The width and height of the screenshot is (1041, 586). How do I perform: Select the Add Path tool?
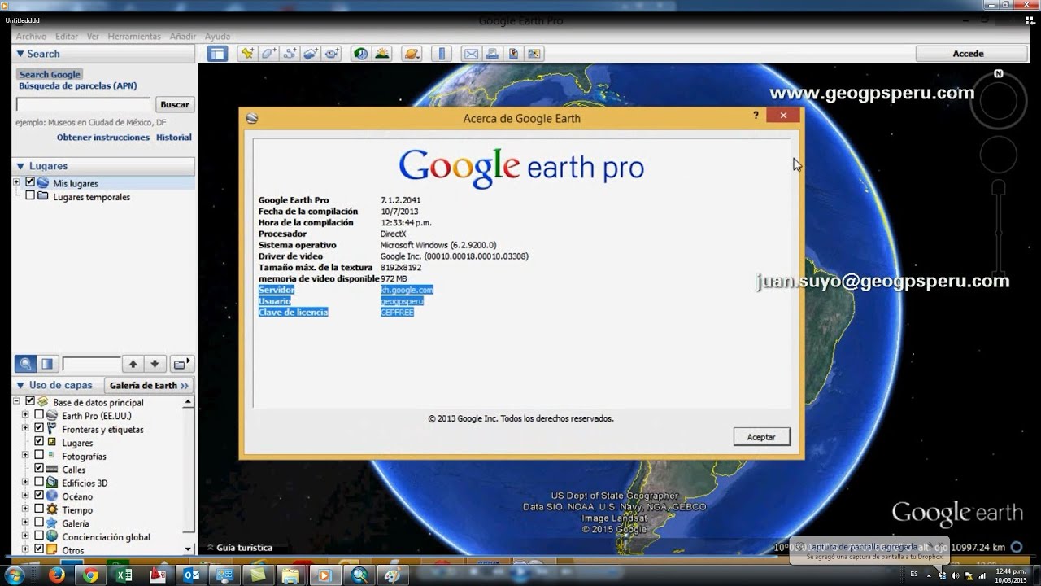click(290, 54)
